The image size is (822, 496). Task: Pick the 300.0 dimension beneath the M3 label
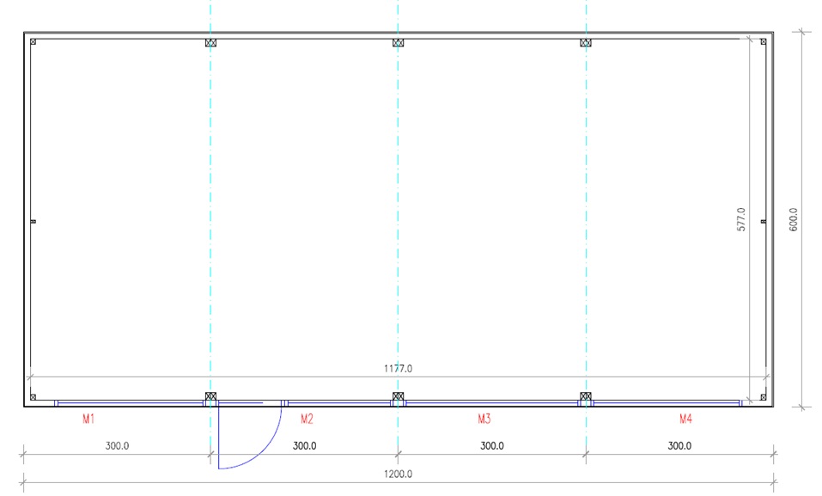point(491,445)
